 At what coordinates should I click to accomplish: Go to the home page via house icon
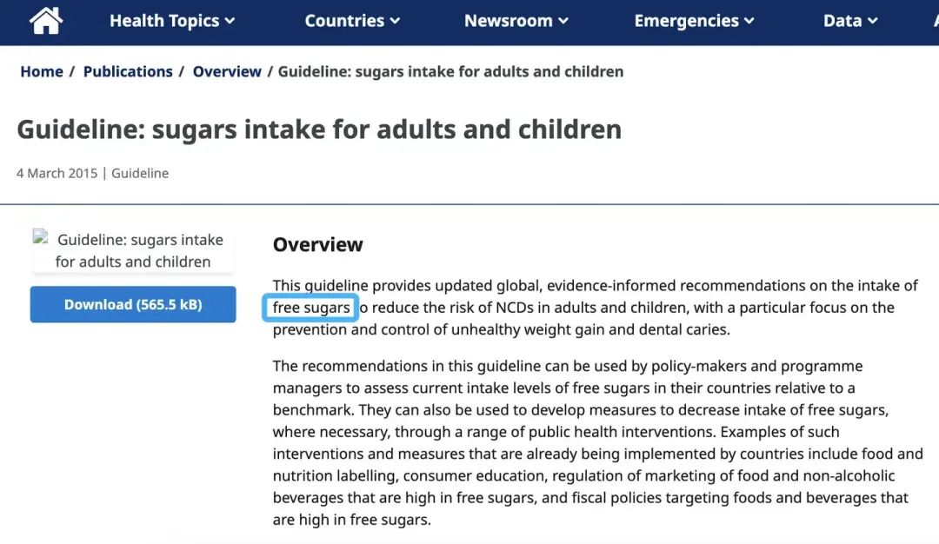(x=45, y=21)
